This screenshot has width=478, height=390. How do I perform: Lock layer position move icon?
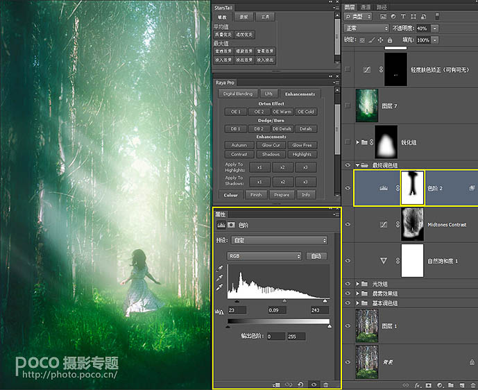tap(380, 40)
